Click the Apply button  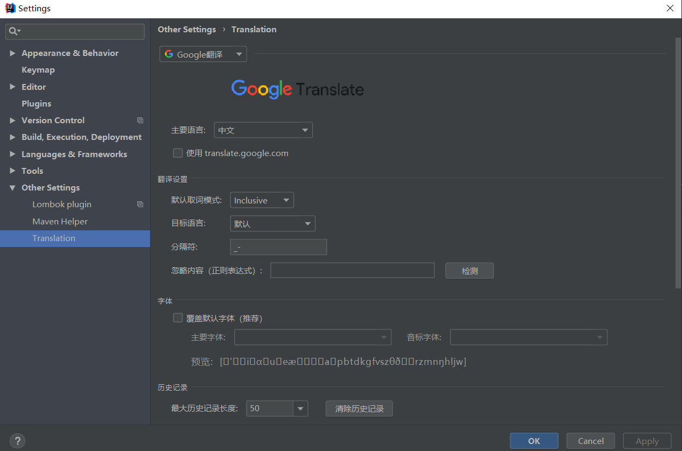pos(647,441)
